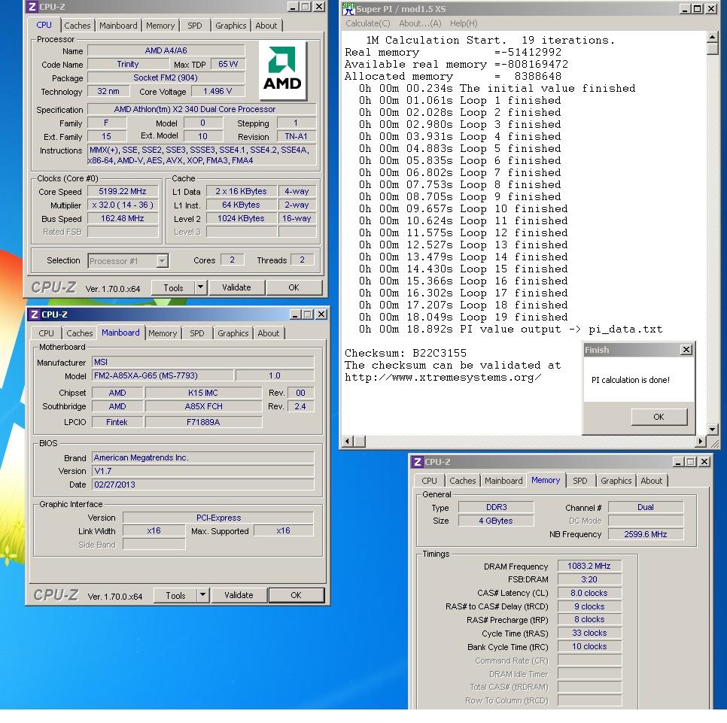This screenshot has width=727, height=723.
Task: Click the Multiplier value x 32.0
Action: 123,205
